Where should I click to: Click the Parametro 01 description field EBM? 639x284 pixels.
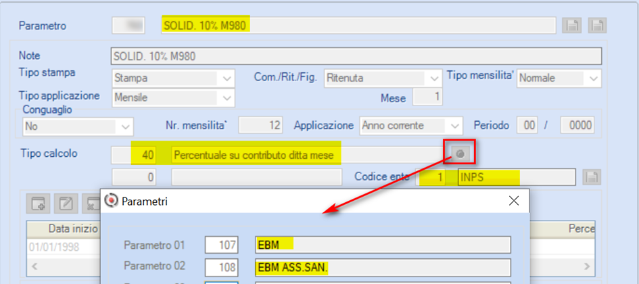point(383,245)
